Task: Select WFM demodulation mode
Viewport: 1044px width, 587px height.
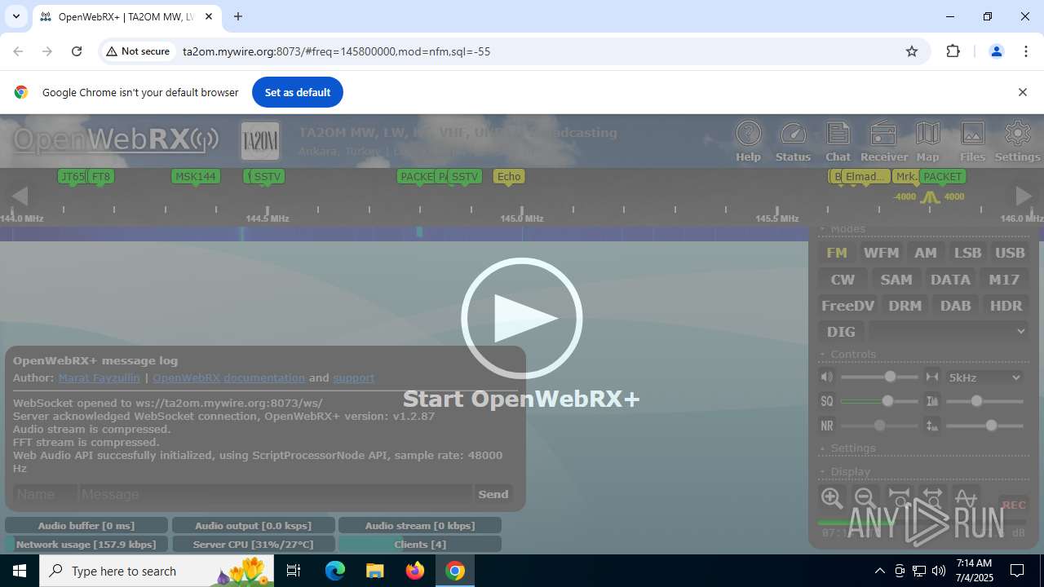Action: point(881,253)
